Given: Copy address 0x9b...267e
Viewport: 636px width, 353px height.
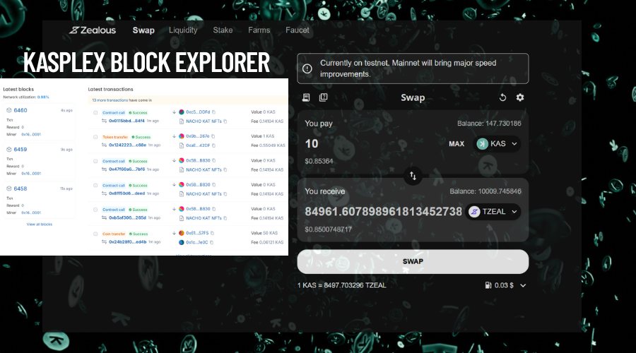Looking at the screenshot, I should coord(213,136).
